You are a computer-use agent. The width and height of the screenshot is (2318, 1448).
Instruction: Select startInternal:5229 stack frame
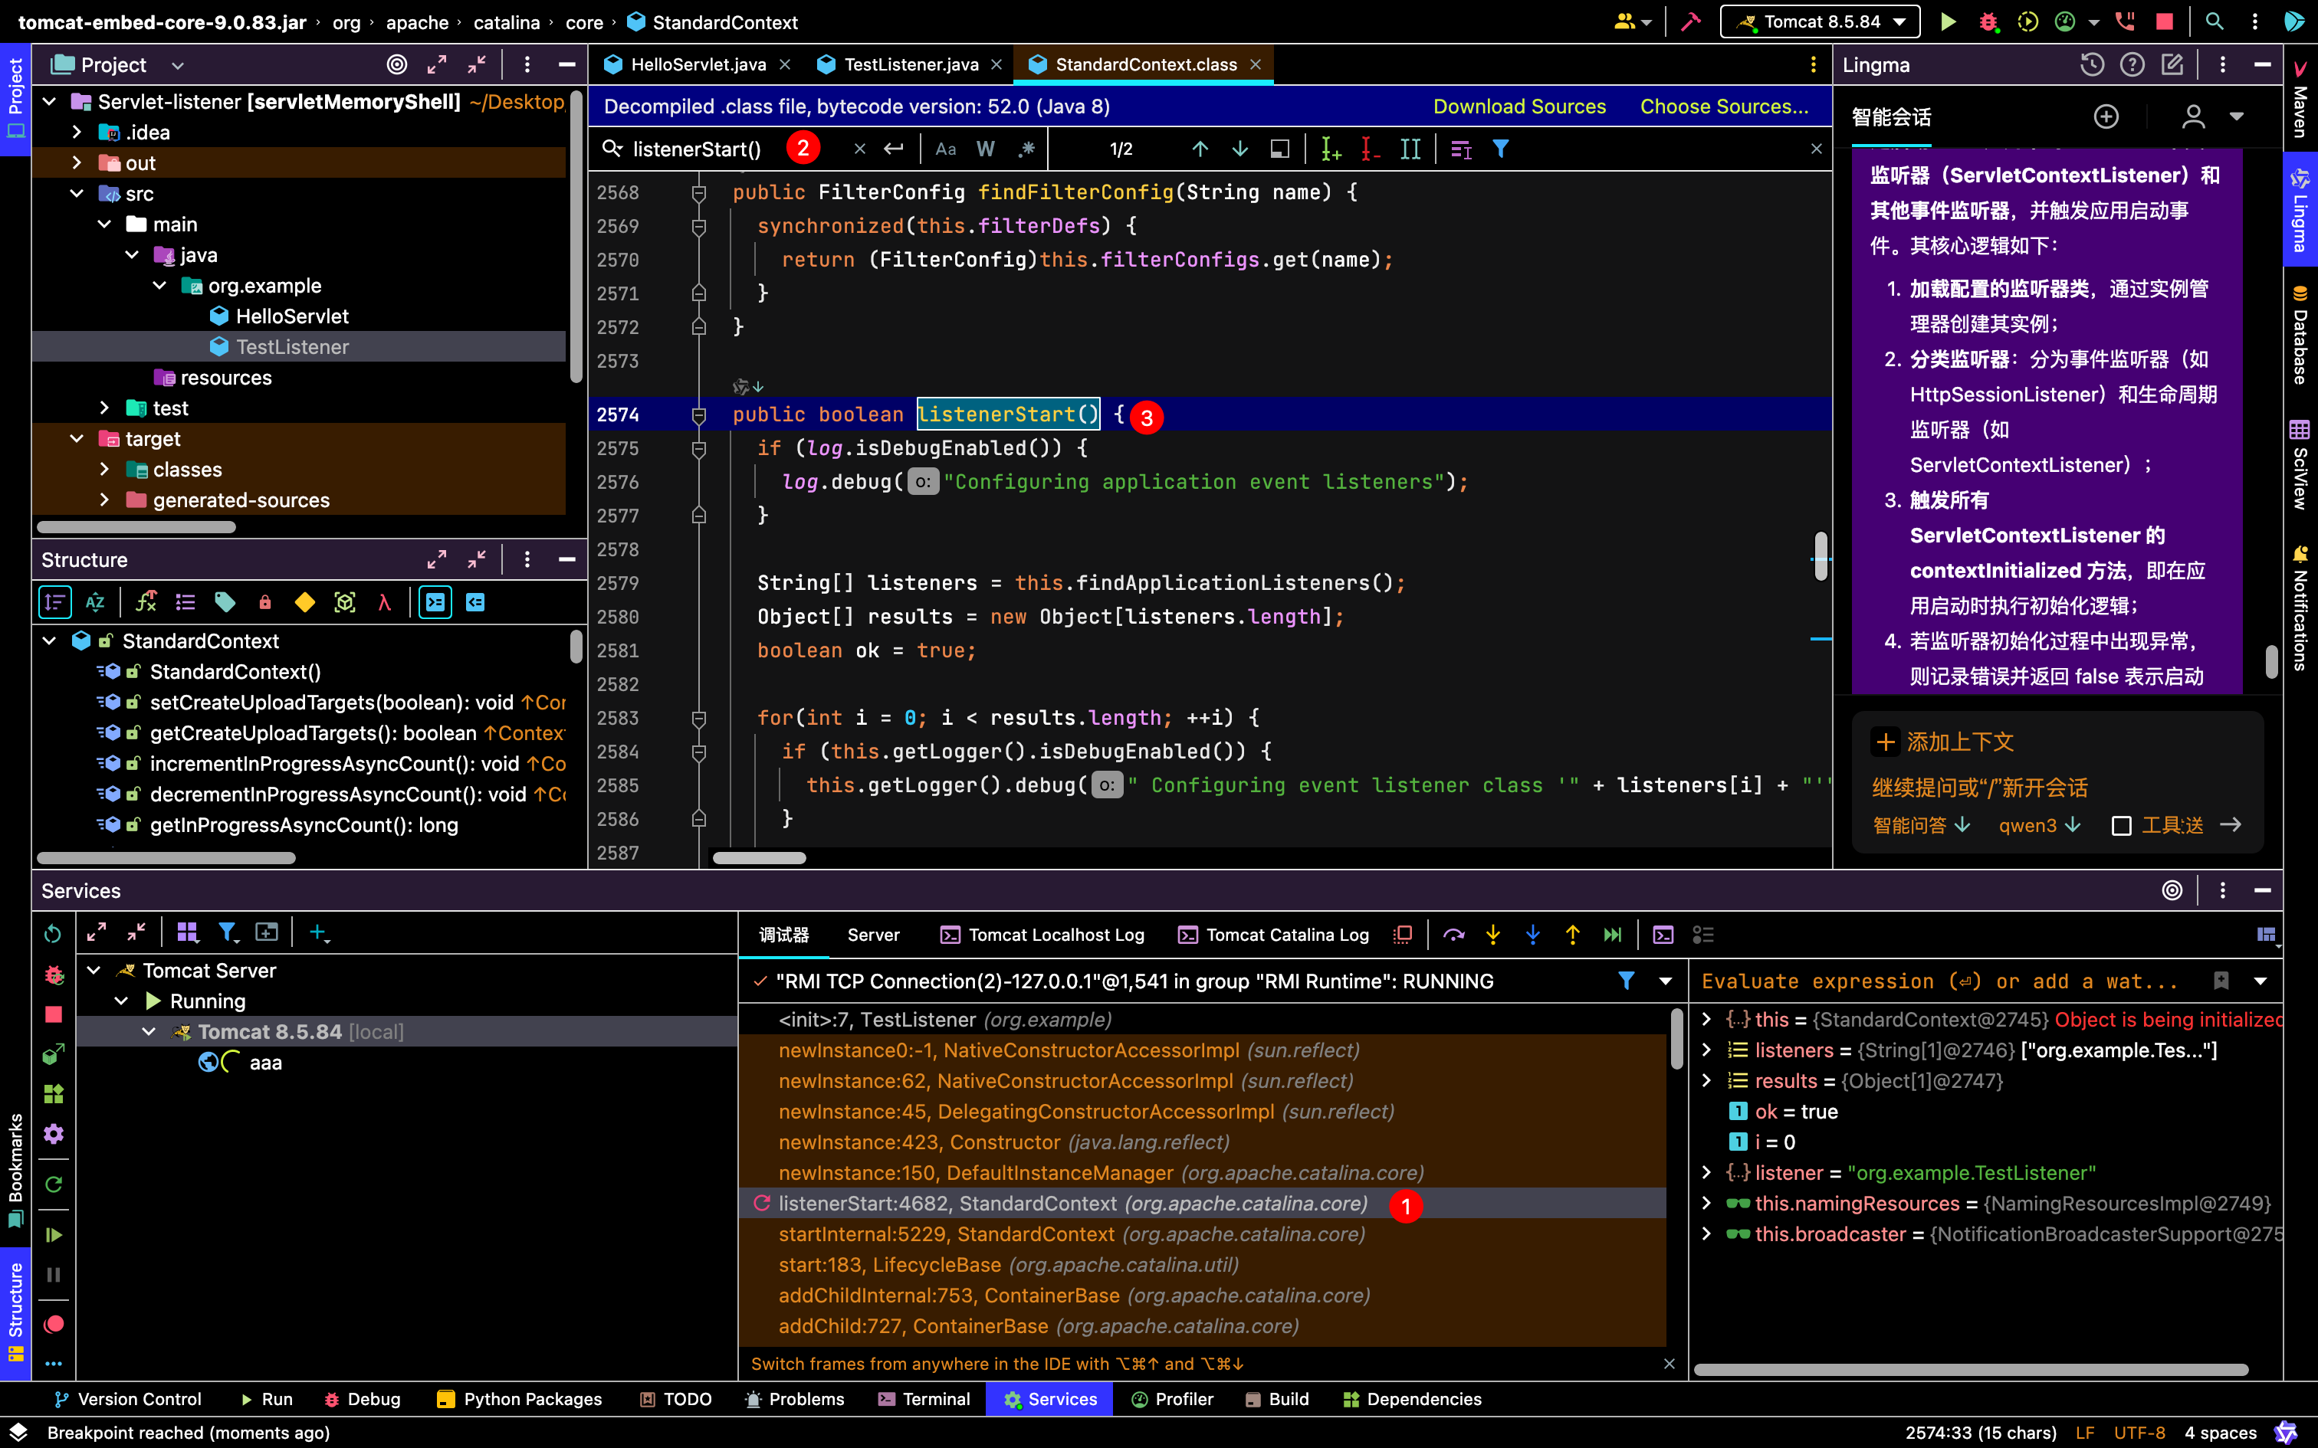[1203, 1233]
